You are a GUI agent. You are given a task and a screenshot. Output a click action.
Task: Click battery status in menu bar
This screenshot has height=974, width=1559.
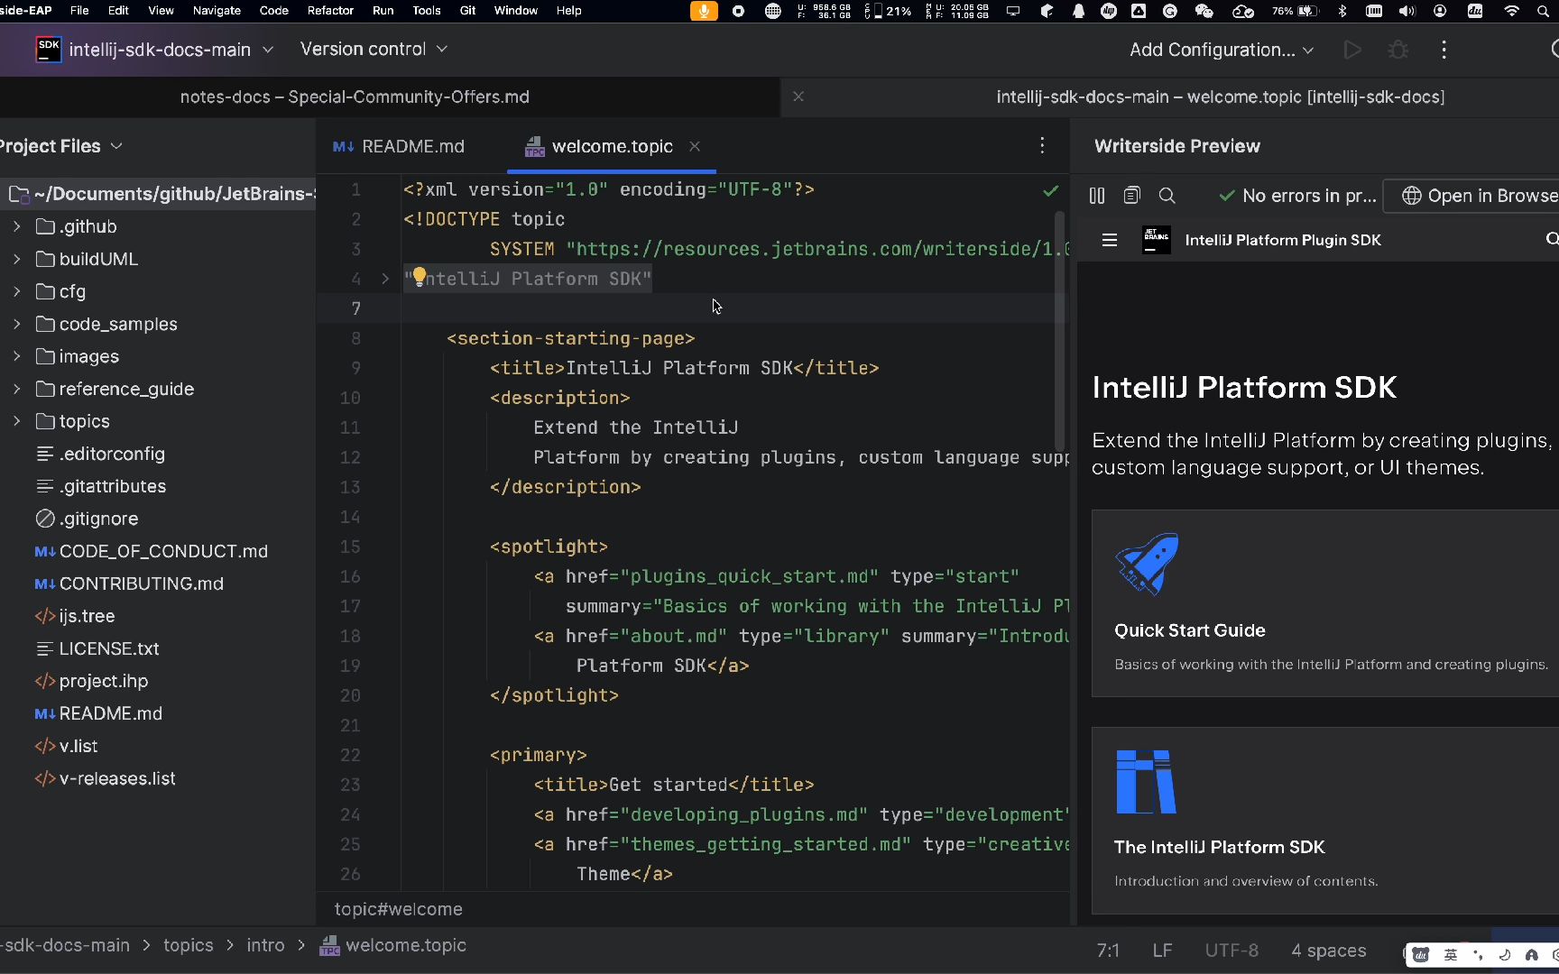1295,11
